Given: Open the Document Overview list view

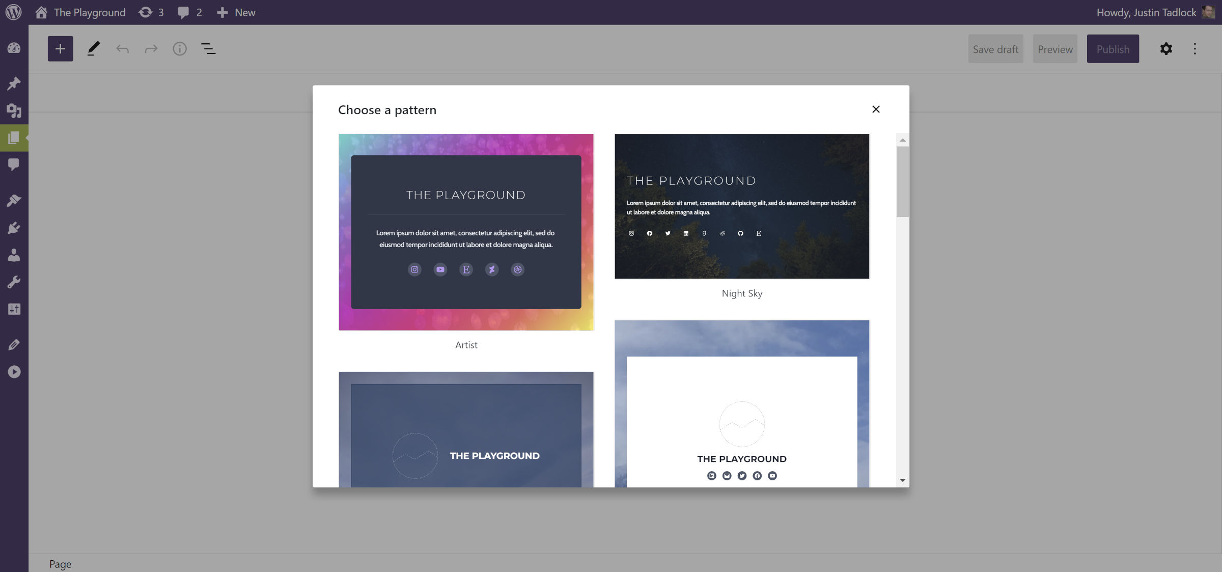Looking at the screenshot, I should (208, 48).
